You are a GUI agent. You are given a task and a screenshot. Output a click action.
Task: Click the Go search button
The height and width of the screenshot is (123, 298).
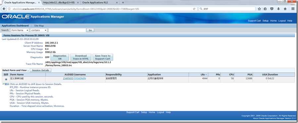point(90,30)
